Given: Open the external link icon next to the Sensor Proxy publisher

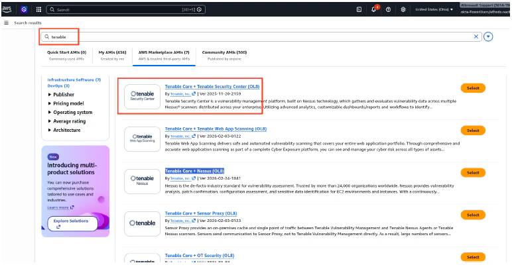Looking at the screenshot, I should click(x=194, y=221).
